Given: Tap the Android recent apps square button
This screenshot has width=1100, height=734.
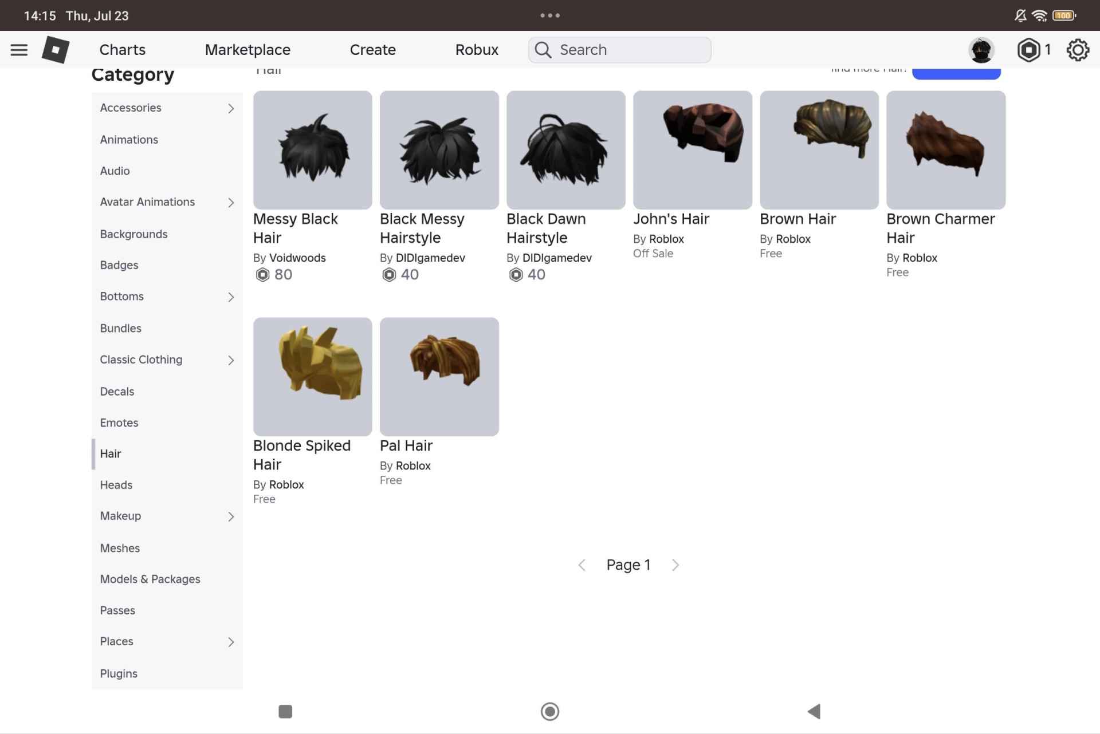Looking at the screenshot, I should click(x=285, y=711).
